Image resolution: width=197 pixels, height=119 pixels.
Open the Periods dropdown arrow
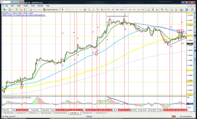189,9
